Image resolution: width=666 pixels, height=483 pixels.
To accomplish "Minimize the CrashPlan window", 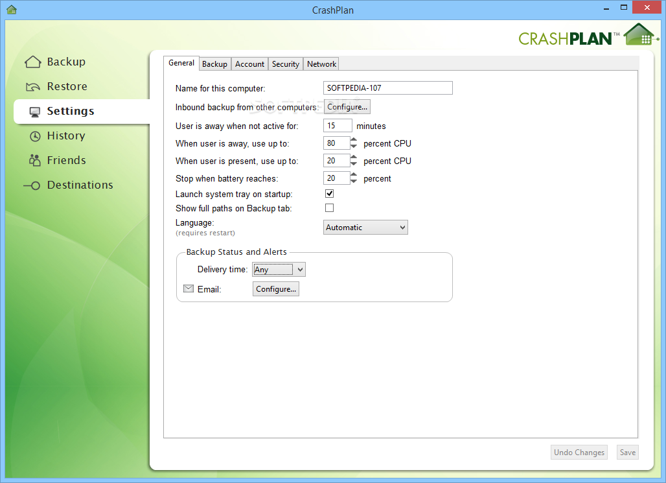I will [x=606, y=8].
